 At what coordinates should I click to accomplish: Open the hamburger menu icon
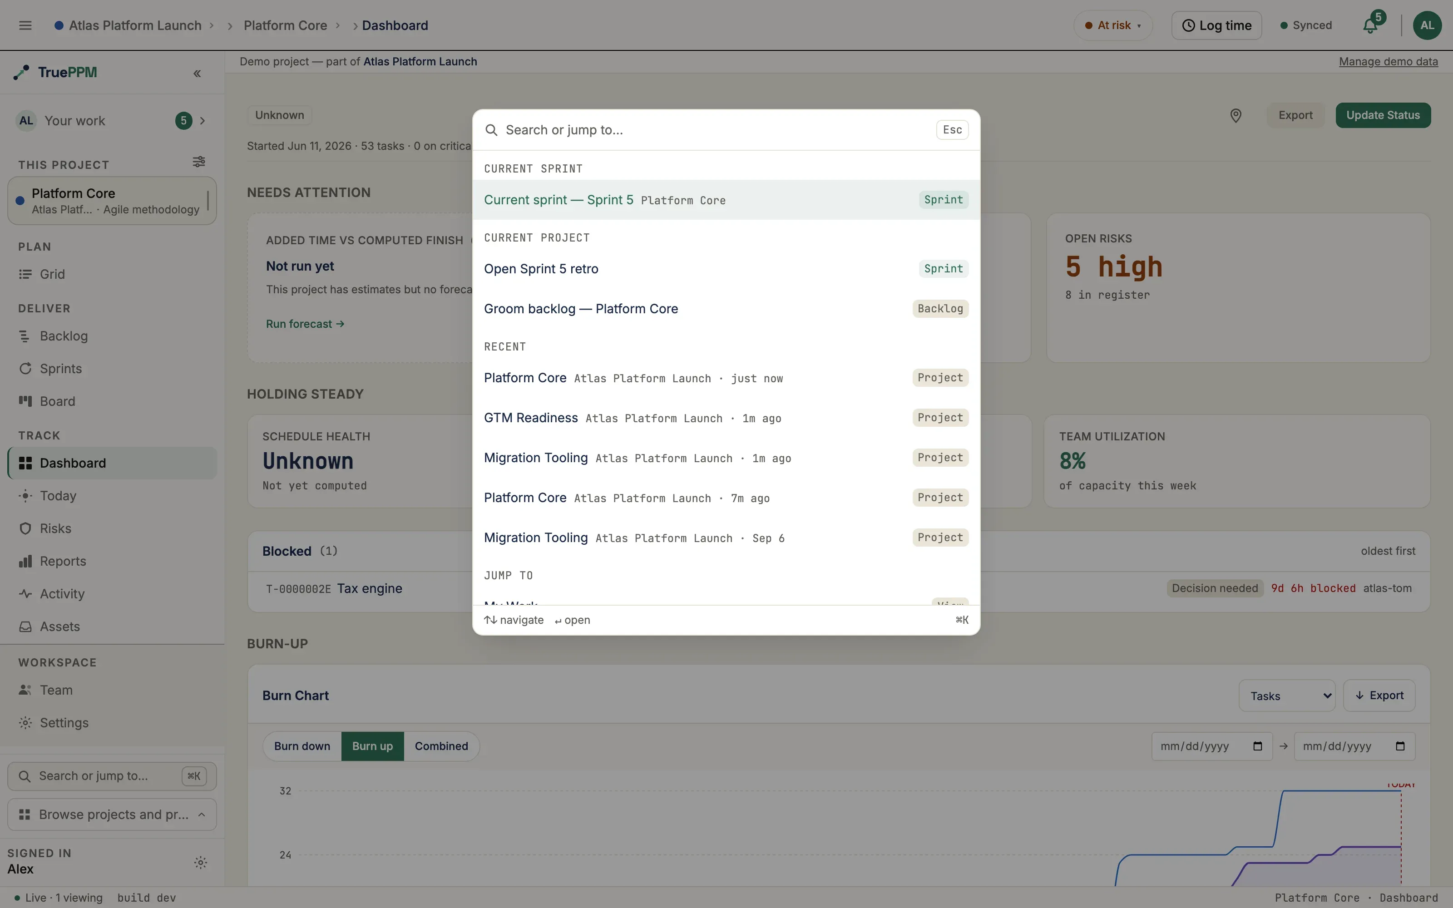(25, 25)
